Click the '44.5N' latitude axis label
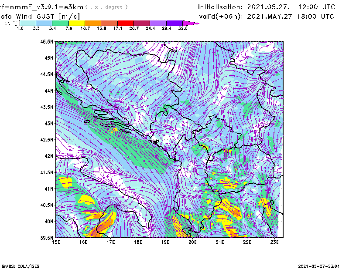The image size is (349, 269). 47,74
